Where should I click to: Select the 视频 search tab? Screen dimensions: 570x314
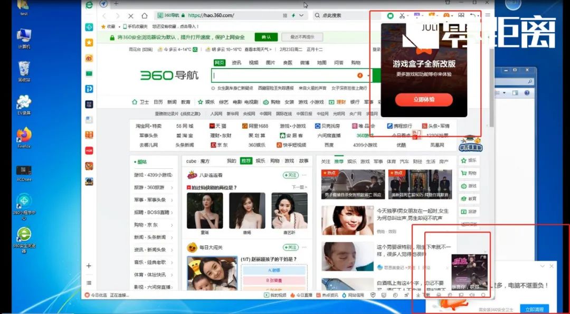click(253, 62)
